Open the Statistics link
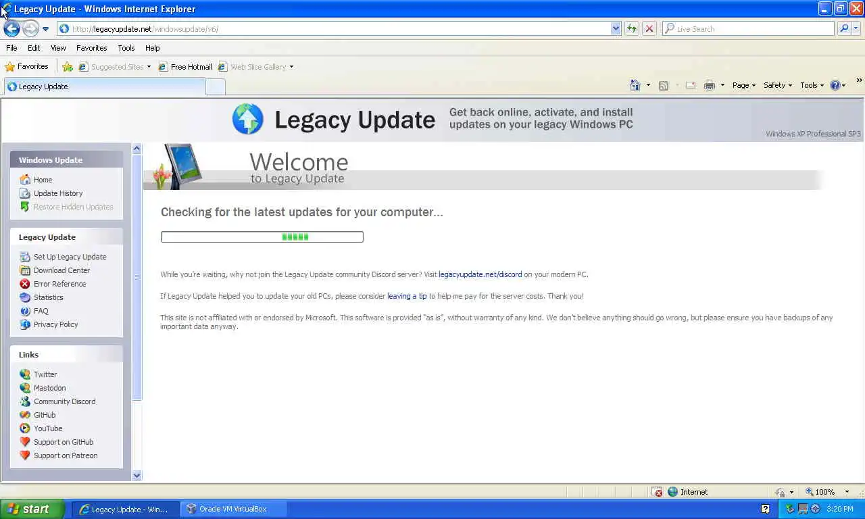 48,297
